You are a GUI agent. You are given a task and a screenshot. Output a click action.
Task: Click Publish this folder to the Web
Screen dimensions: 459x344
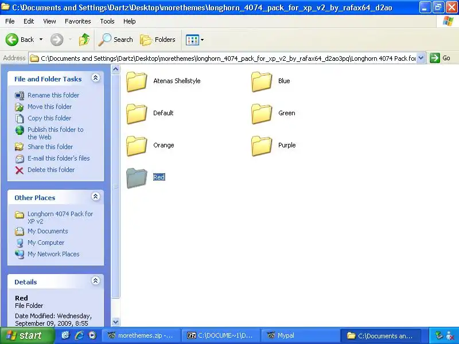point(55,133)
